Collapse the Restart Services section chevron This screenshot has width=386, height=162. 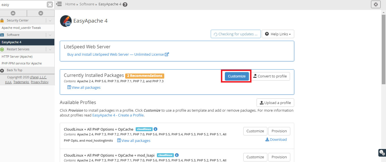(x=50, y=49)
